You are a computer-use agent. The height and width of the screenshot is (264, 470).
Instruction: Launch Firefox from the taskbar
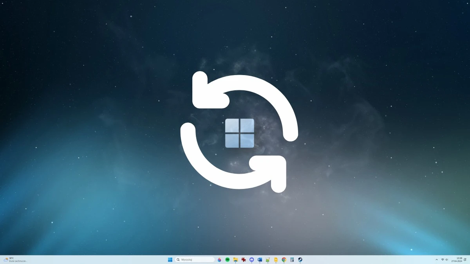click(x=220, y=260)
